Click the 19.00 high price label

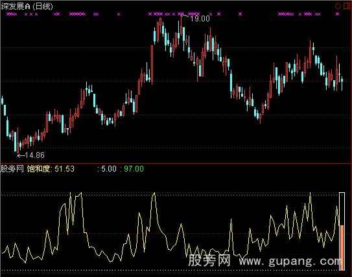point(200,19)
